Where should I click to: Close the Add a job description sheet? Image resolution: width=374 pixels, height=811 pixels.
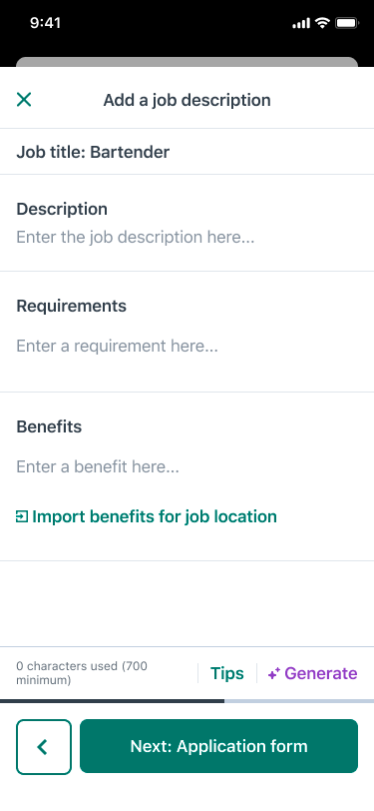point(24,99)
